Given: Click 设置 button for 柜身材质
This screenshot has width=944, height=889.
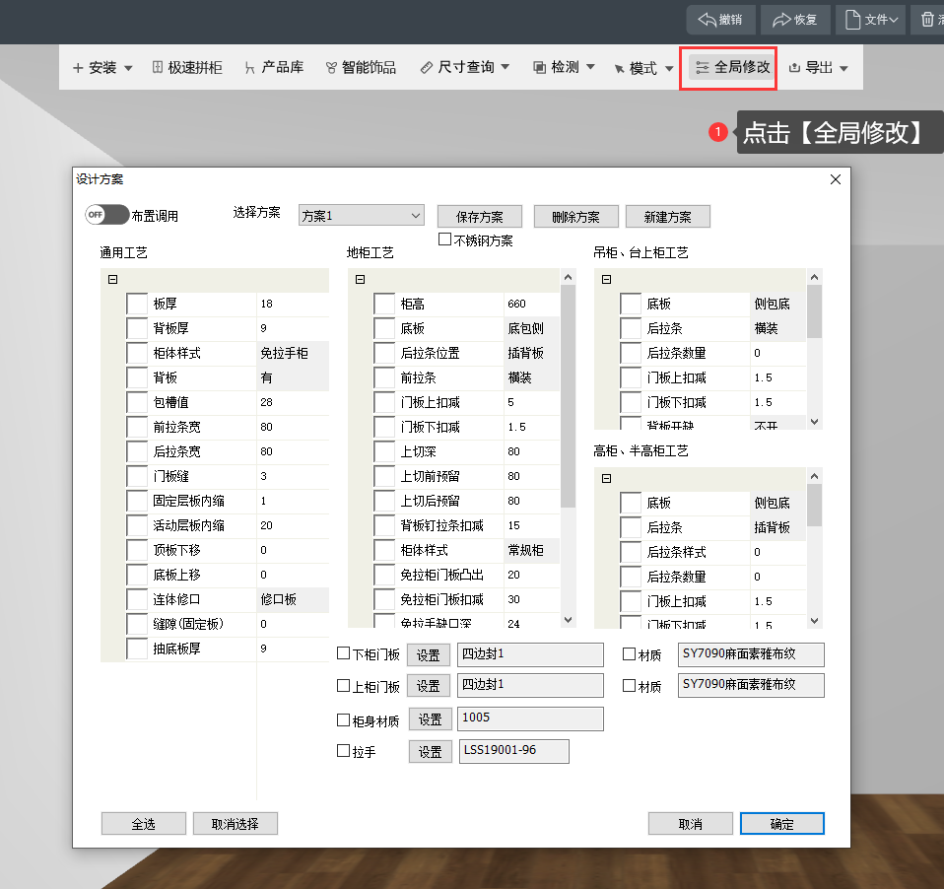Looking at the screenshot, I should [430, 719].
